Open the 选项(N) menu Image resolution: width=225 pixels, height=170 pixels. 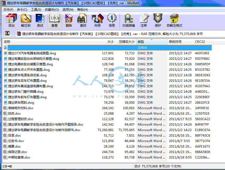coord(68,10)
